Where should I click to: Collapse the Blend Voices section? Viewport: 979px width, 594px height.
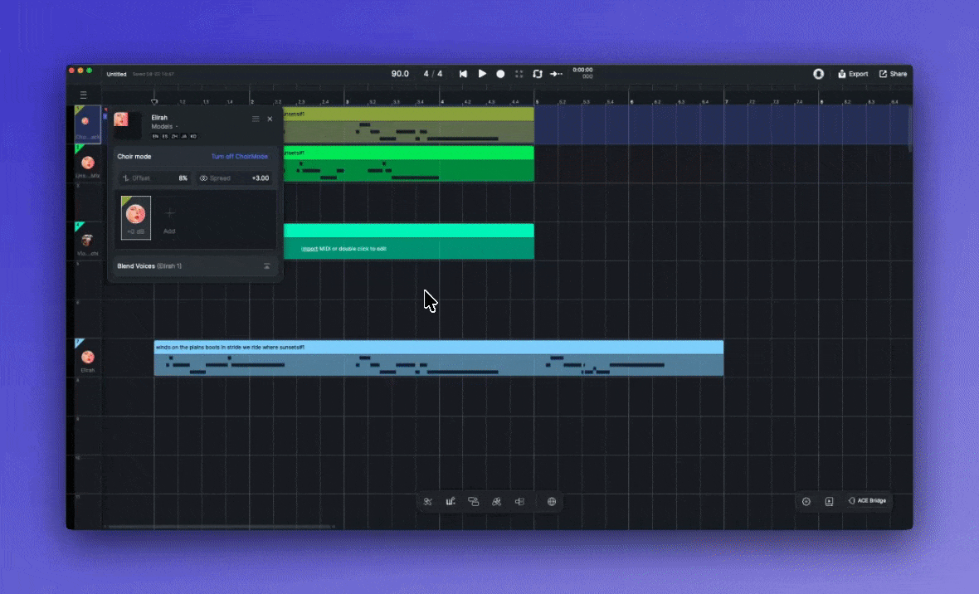(x=266, y=266)
